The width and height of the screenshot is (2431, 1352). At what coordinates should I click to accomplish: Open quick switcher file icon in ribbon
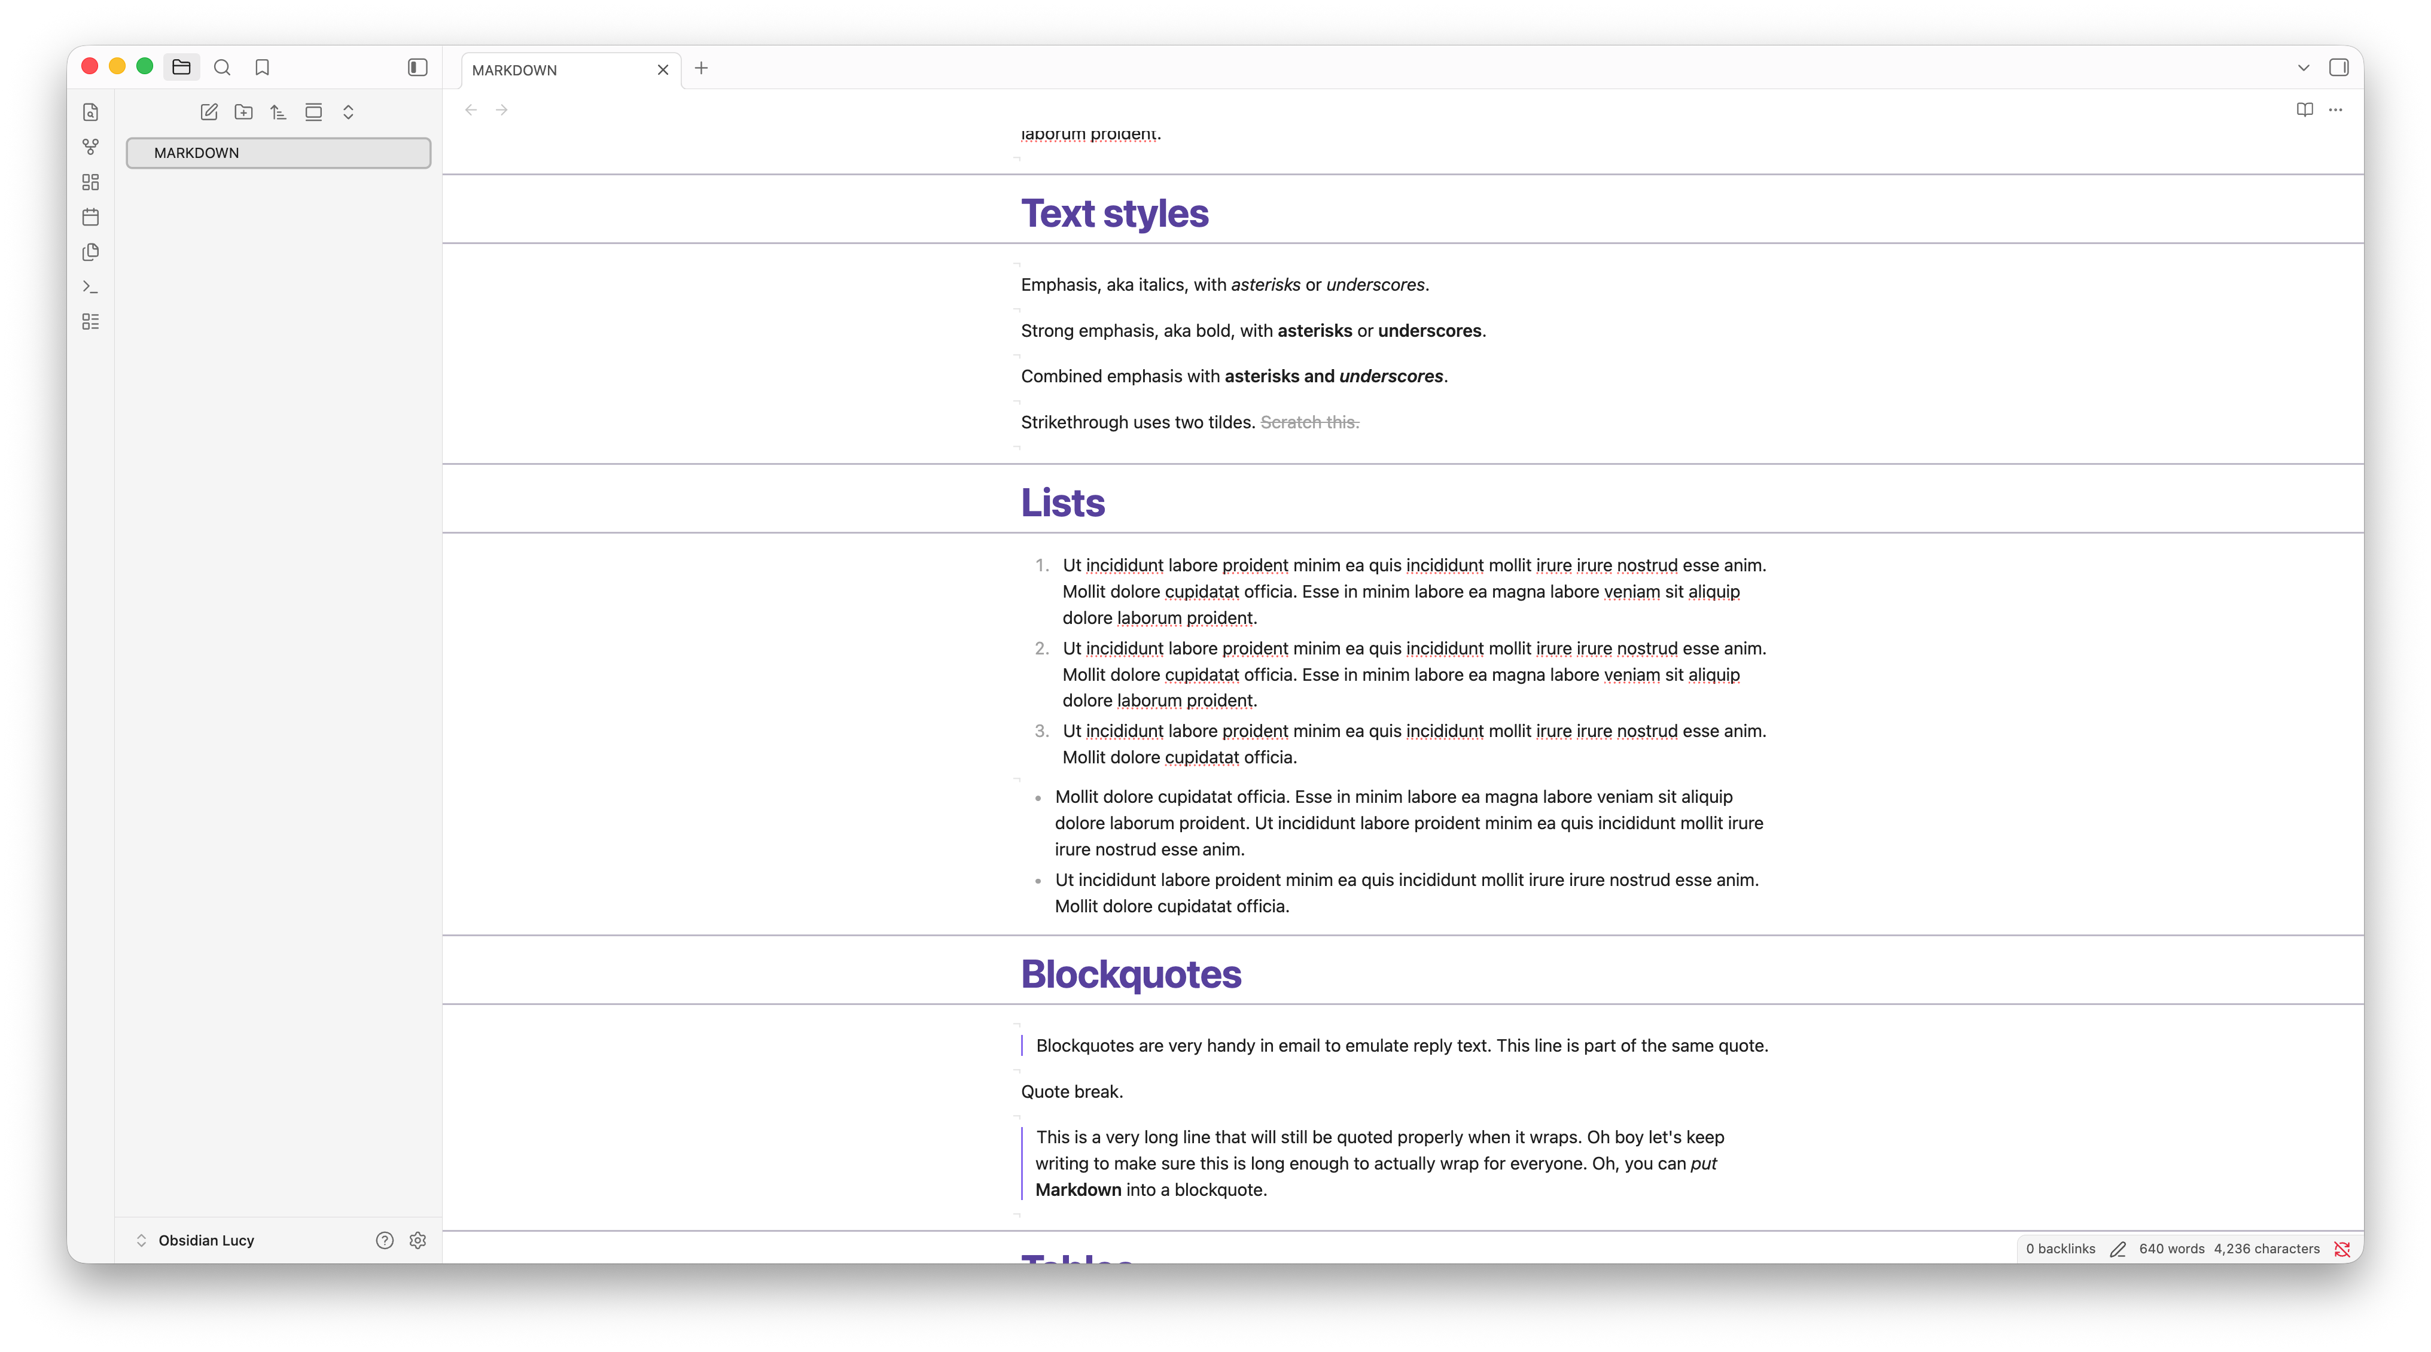90,112
